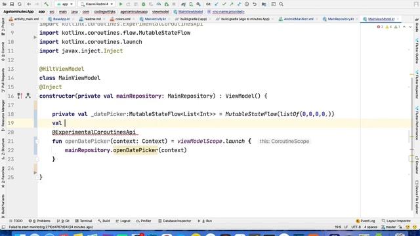The image size is (420, 236).
Task: Click the viewmodel breadcrumb
Action: coord(160,12)
